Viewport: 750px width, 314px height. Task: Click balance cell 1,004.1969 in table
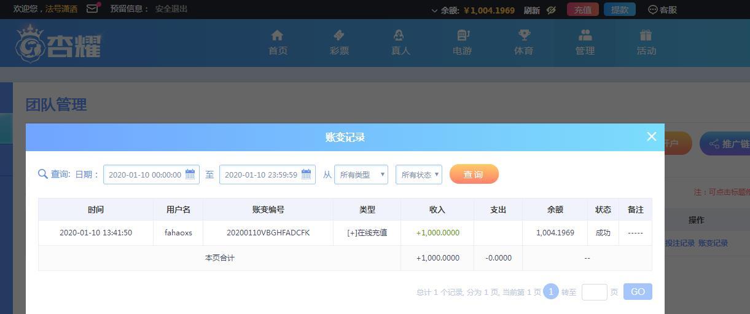[555, 233]
